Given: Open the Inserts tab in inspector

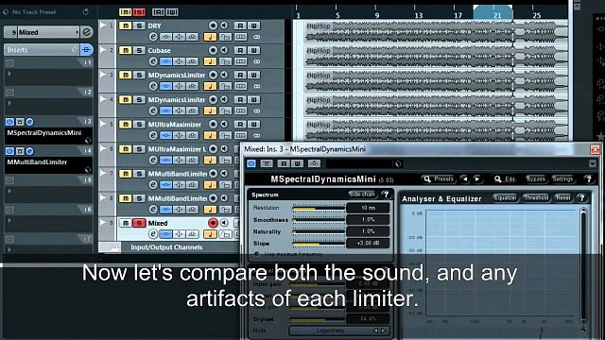Looking at the screenshot, I should point(41,50).
